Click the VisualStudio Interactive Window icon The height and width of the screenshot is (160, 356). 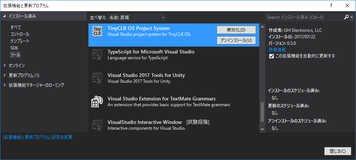tap(97, 125)
